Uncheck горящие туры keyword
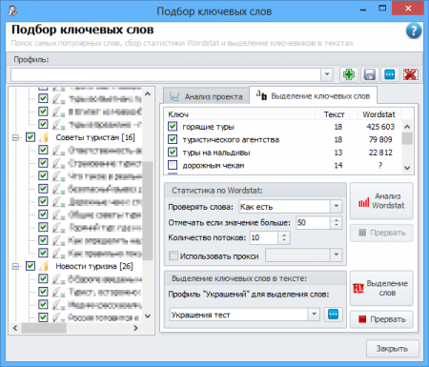The height and width of the screenshot is (367, 429). (173, 127)
